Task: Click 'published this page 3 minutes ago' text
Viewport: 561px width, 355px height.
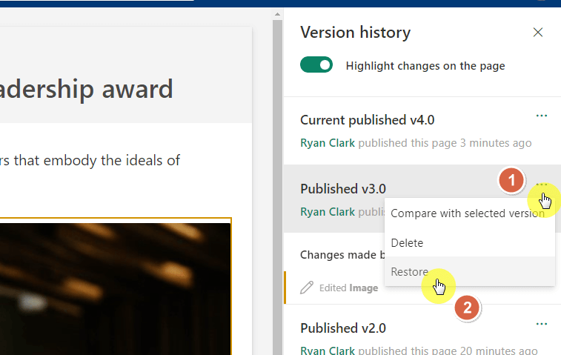Action: click(445, 143)
